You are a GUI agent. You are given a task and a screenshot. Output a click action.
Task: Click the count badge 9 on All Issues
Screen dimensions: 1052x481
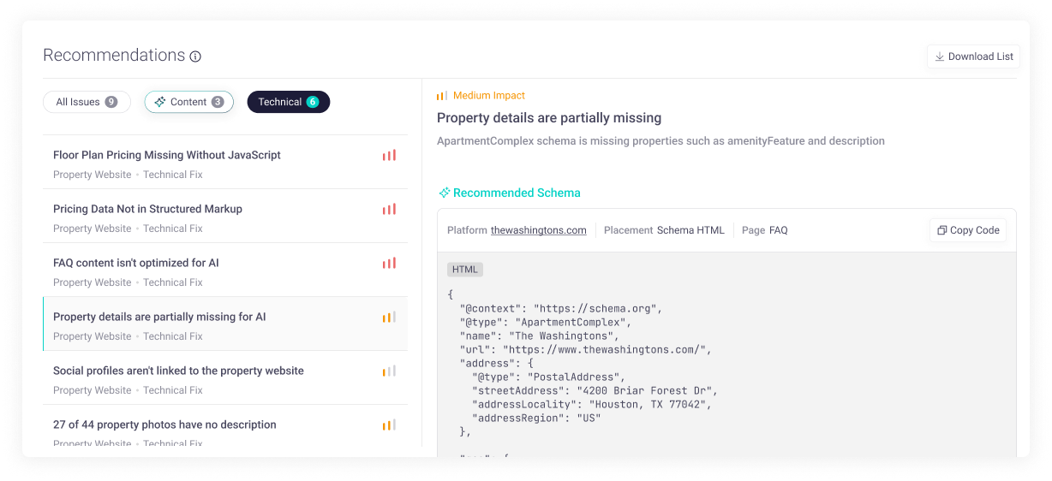point(111,102)
